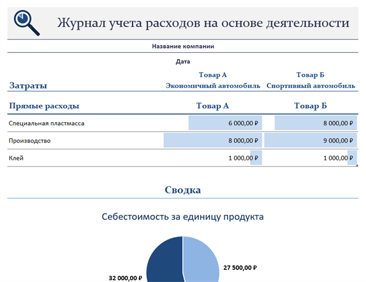
Task: Click the 9 000,00 ₽ cell in Производство row
Action: [311, 140]
